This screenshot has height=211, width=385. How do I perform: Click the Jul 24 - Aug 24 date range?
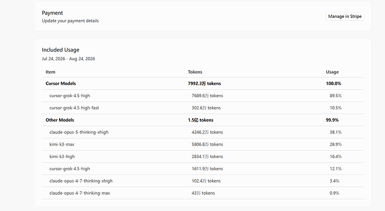(x=68, y=59)
